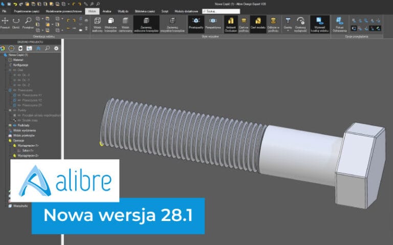The width and height of the screenshot is (393, 245).
Task: Select Widok cieniowany shaded view
Action: pyautogui.click(x=125, y=24)
